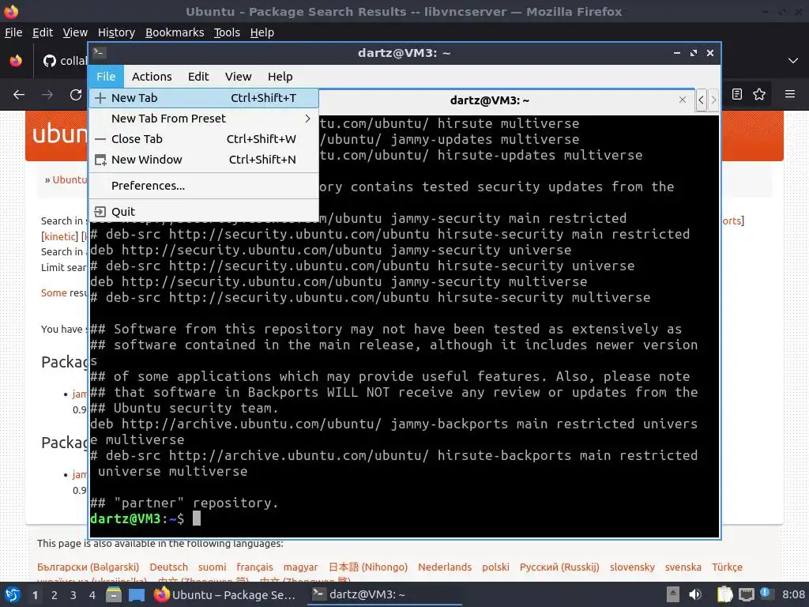Open Firefox View pinned icon

point(16,61)
